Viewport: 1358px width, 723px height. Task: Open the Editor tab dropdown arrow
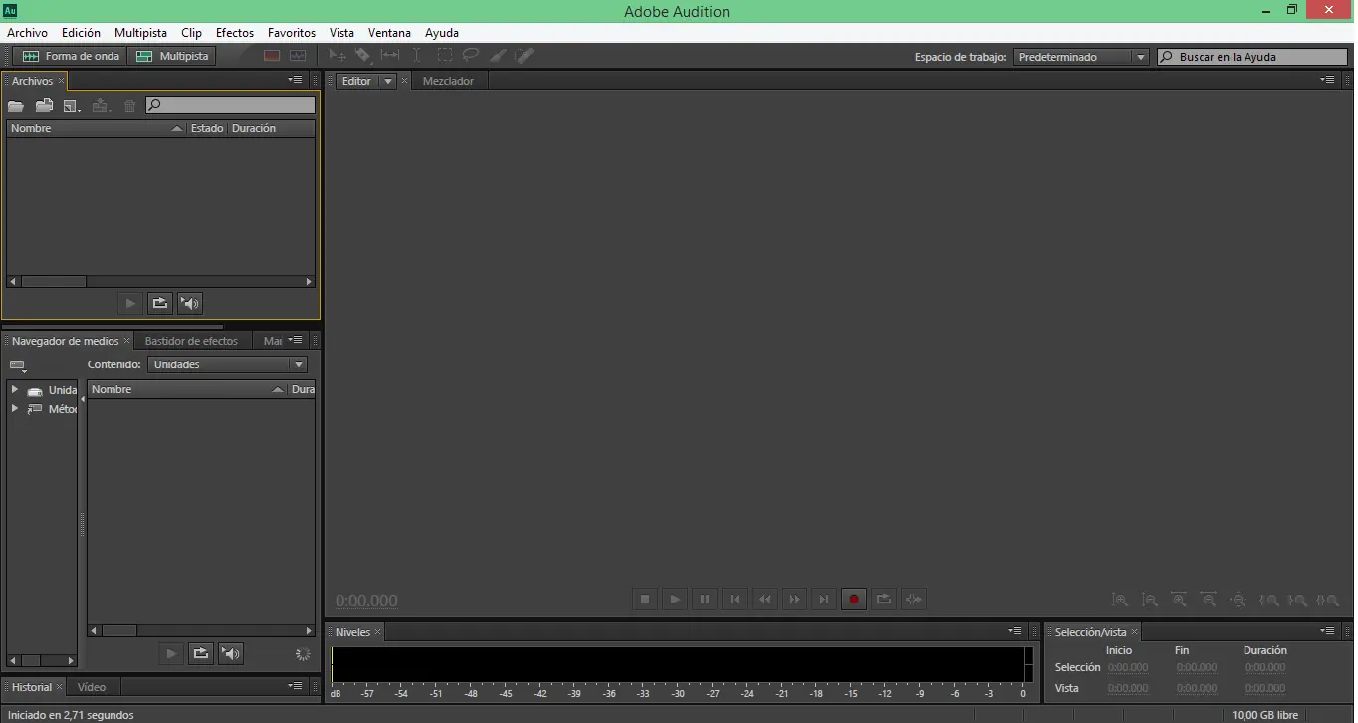point(388,81)
